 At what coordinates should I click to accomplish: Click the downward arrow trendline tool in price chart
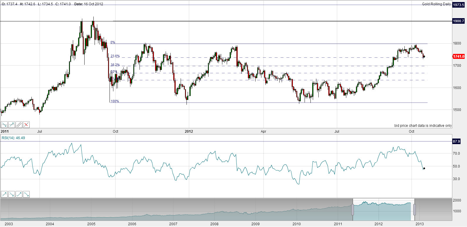(x=4, y=125)
